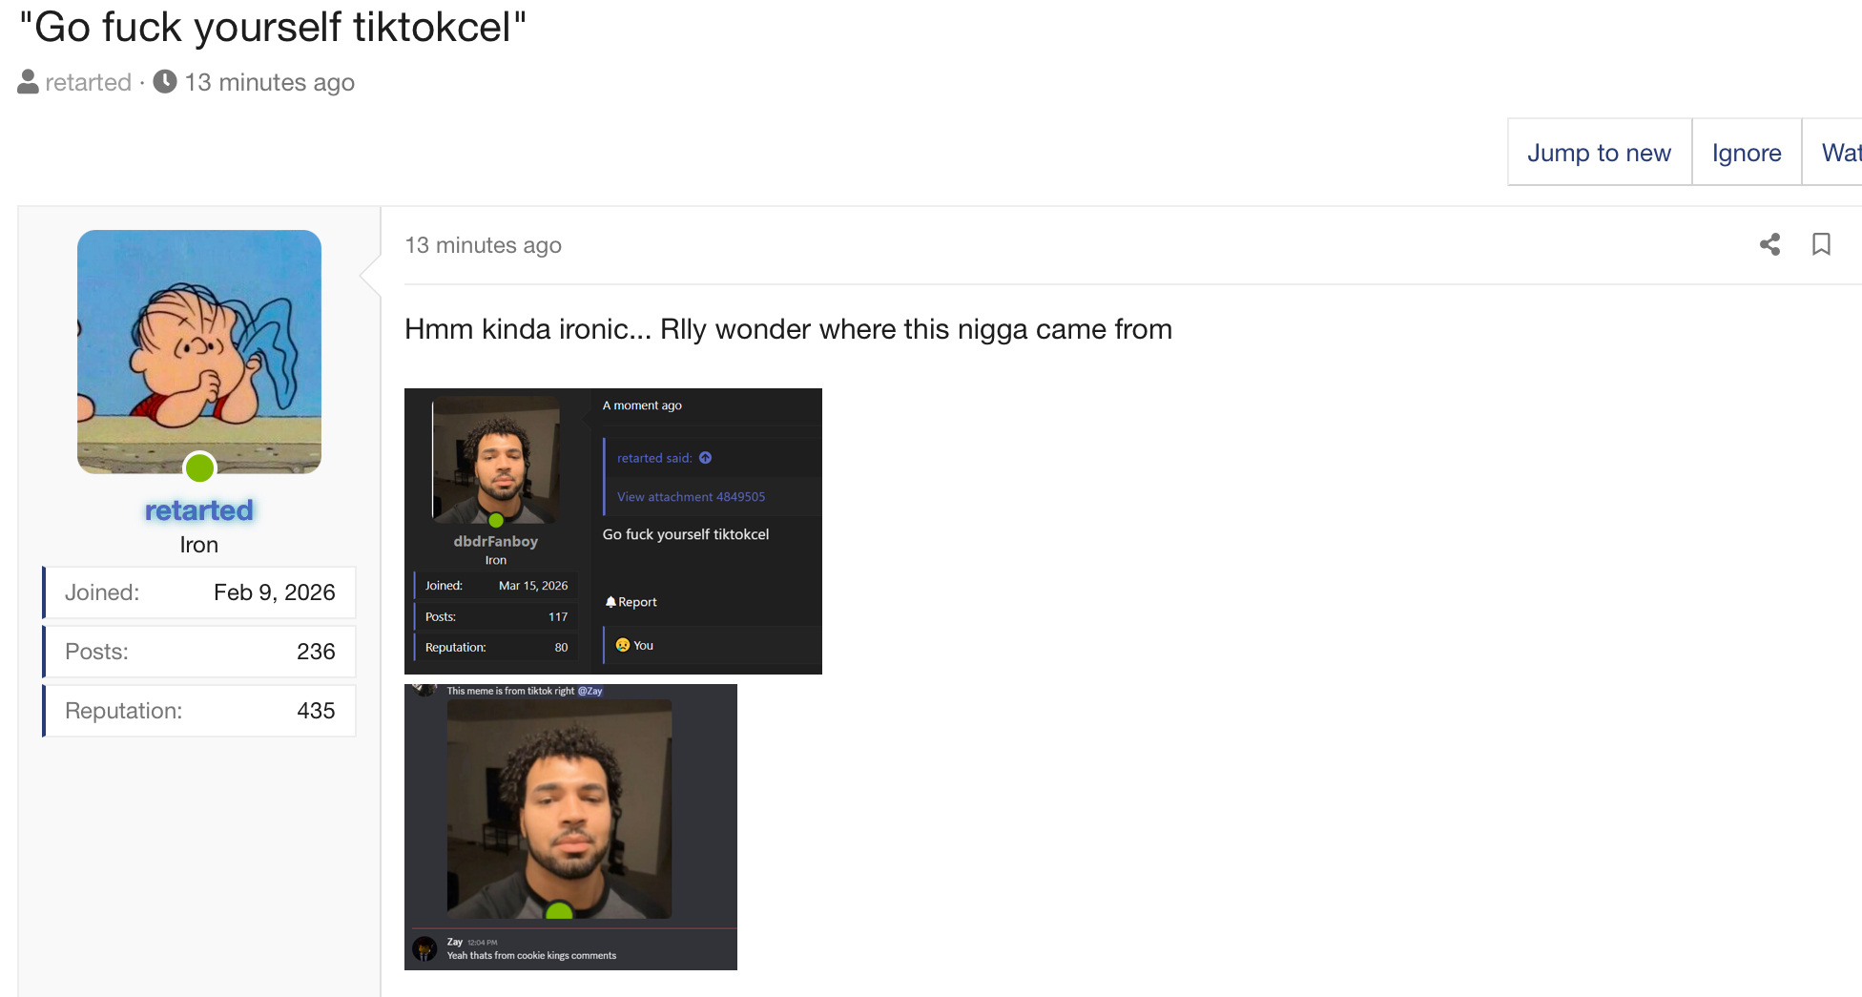Open the Peanuts character avatar image
This screenshot has width=1862, height=997.
click(199, 352)
